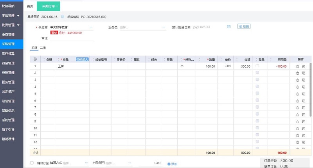
Task: Enable the 一键付订金 checkbox
Action: point(32,163)
